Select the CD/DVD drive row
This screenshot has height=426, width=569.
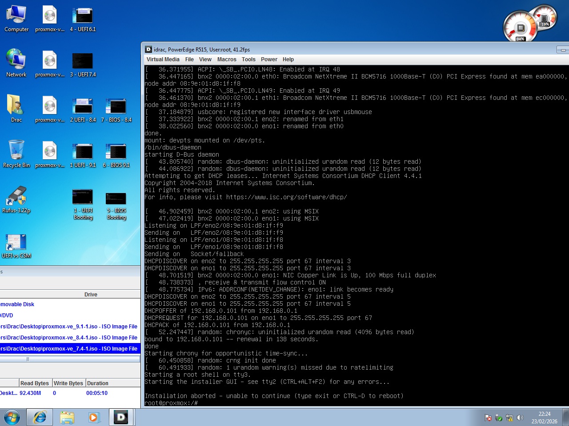coord(70,316)
